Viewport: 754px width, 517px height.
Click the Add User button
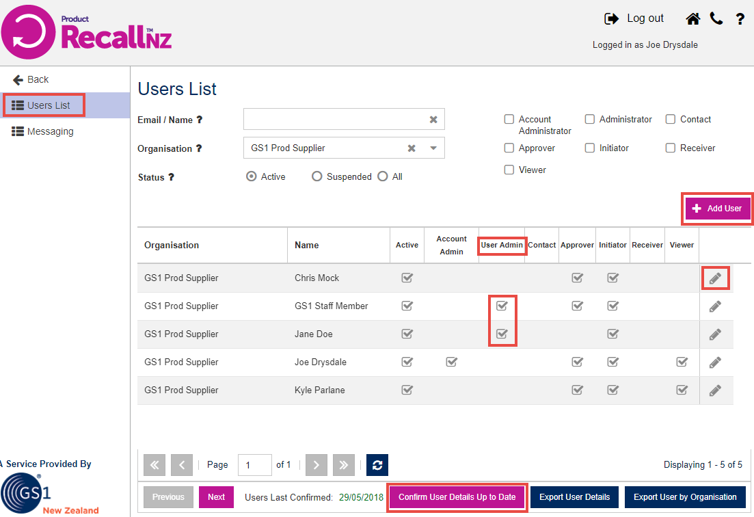point(718,209)
